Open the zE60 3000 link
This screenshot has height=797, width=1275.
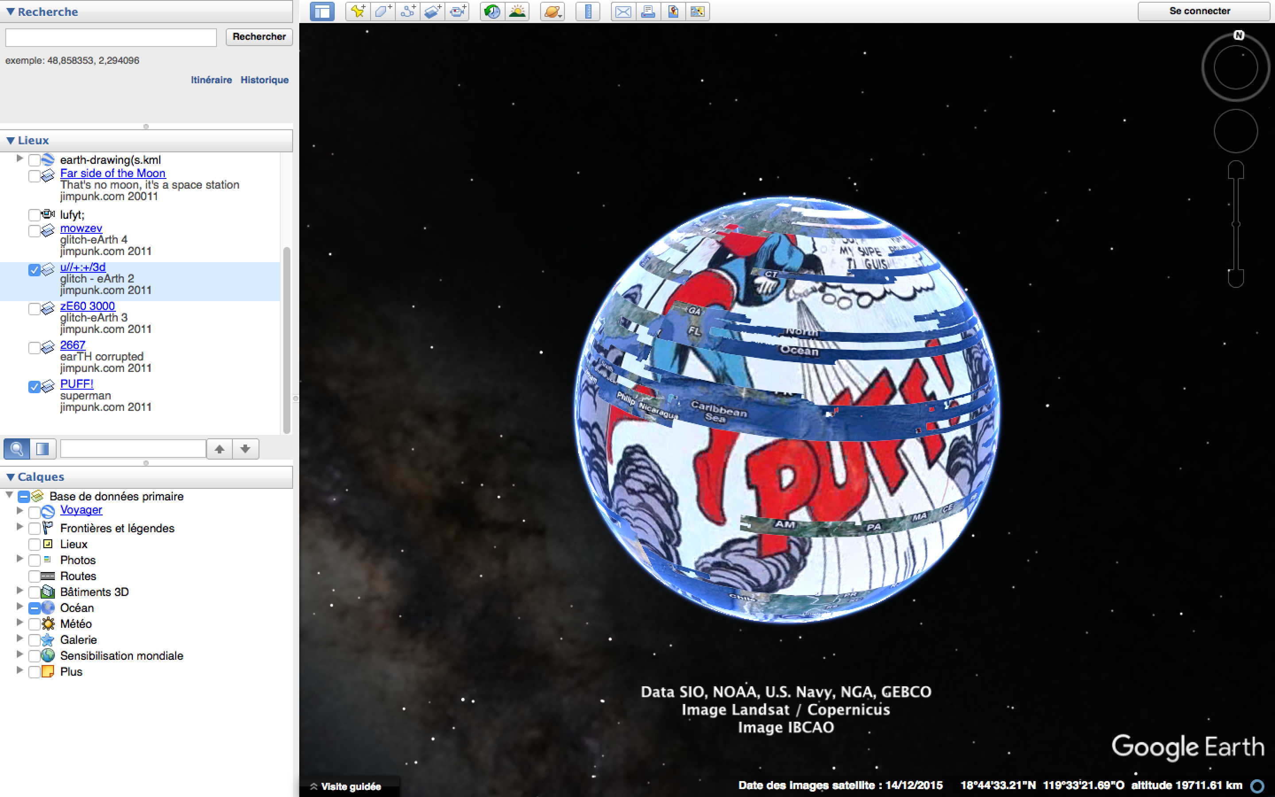coord(88,306)
